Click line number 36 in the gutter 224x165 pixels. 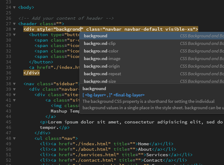click(8, 73)
